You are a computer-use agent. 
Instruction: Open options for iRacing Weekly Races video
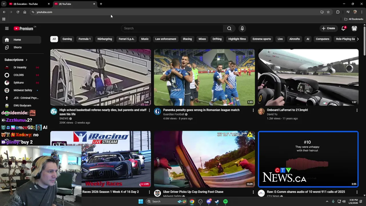click(x=149, y=192)
